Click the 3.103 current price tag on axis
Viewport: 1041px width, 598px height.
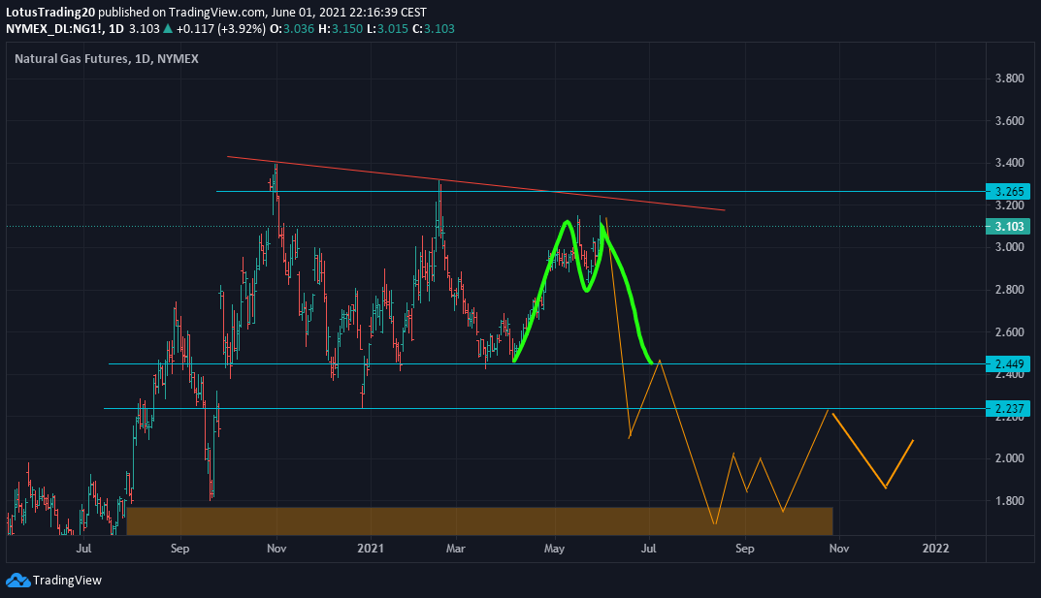click(x=1008, y=227)
